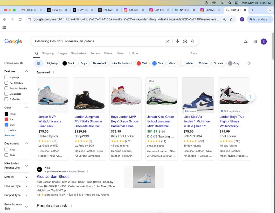Open the More search menu
Screen dimensions: 275x213
133,53
